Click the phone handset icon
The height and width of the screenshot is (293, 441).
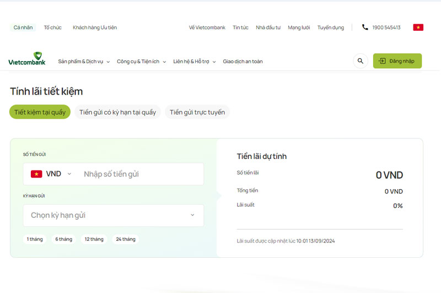point(365,27)
